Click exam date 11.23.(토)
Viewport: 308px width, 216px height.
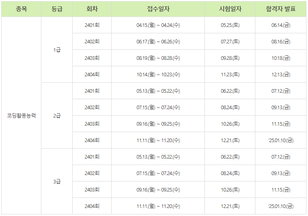point(230,75)
